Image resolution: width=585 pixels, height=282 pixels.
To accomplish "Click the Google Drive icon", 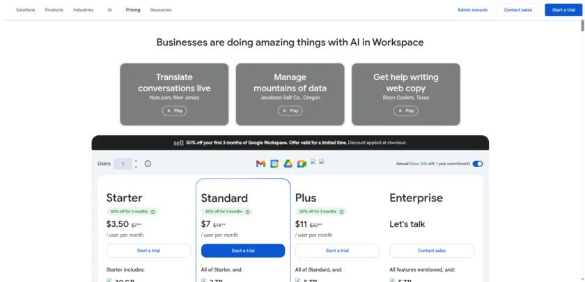I will [x=288, y=164].
